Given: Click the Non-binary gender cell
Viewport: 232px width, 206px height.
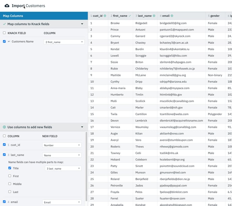Looking at the screenshot, I should [x=215, y=75].
